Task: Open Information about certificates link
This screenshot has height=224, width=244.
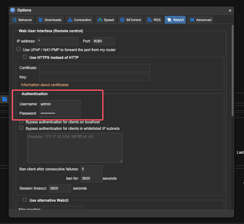Action: [45, 85]
